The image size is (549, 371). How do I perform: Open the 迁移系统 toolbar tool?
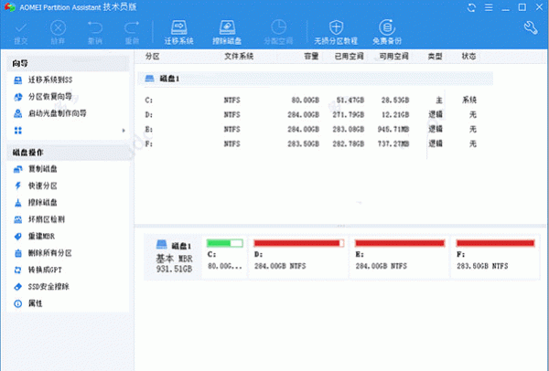click(x=179, y=32)
